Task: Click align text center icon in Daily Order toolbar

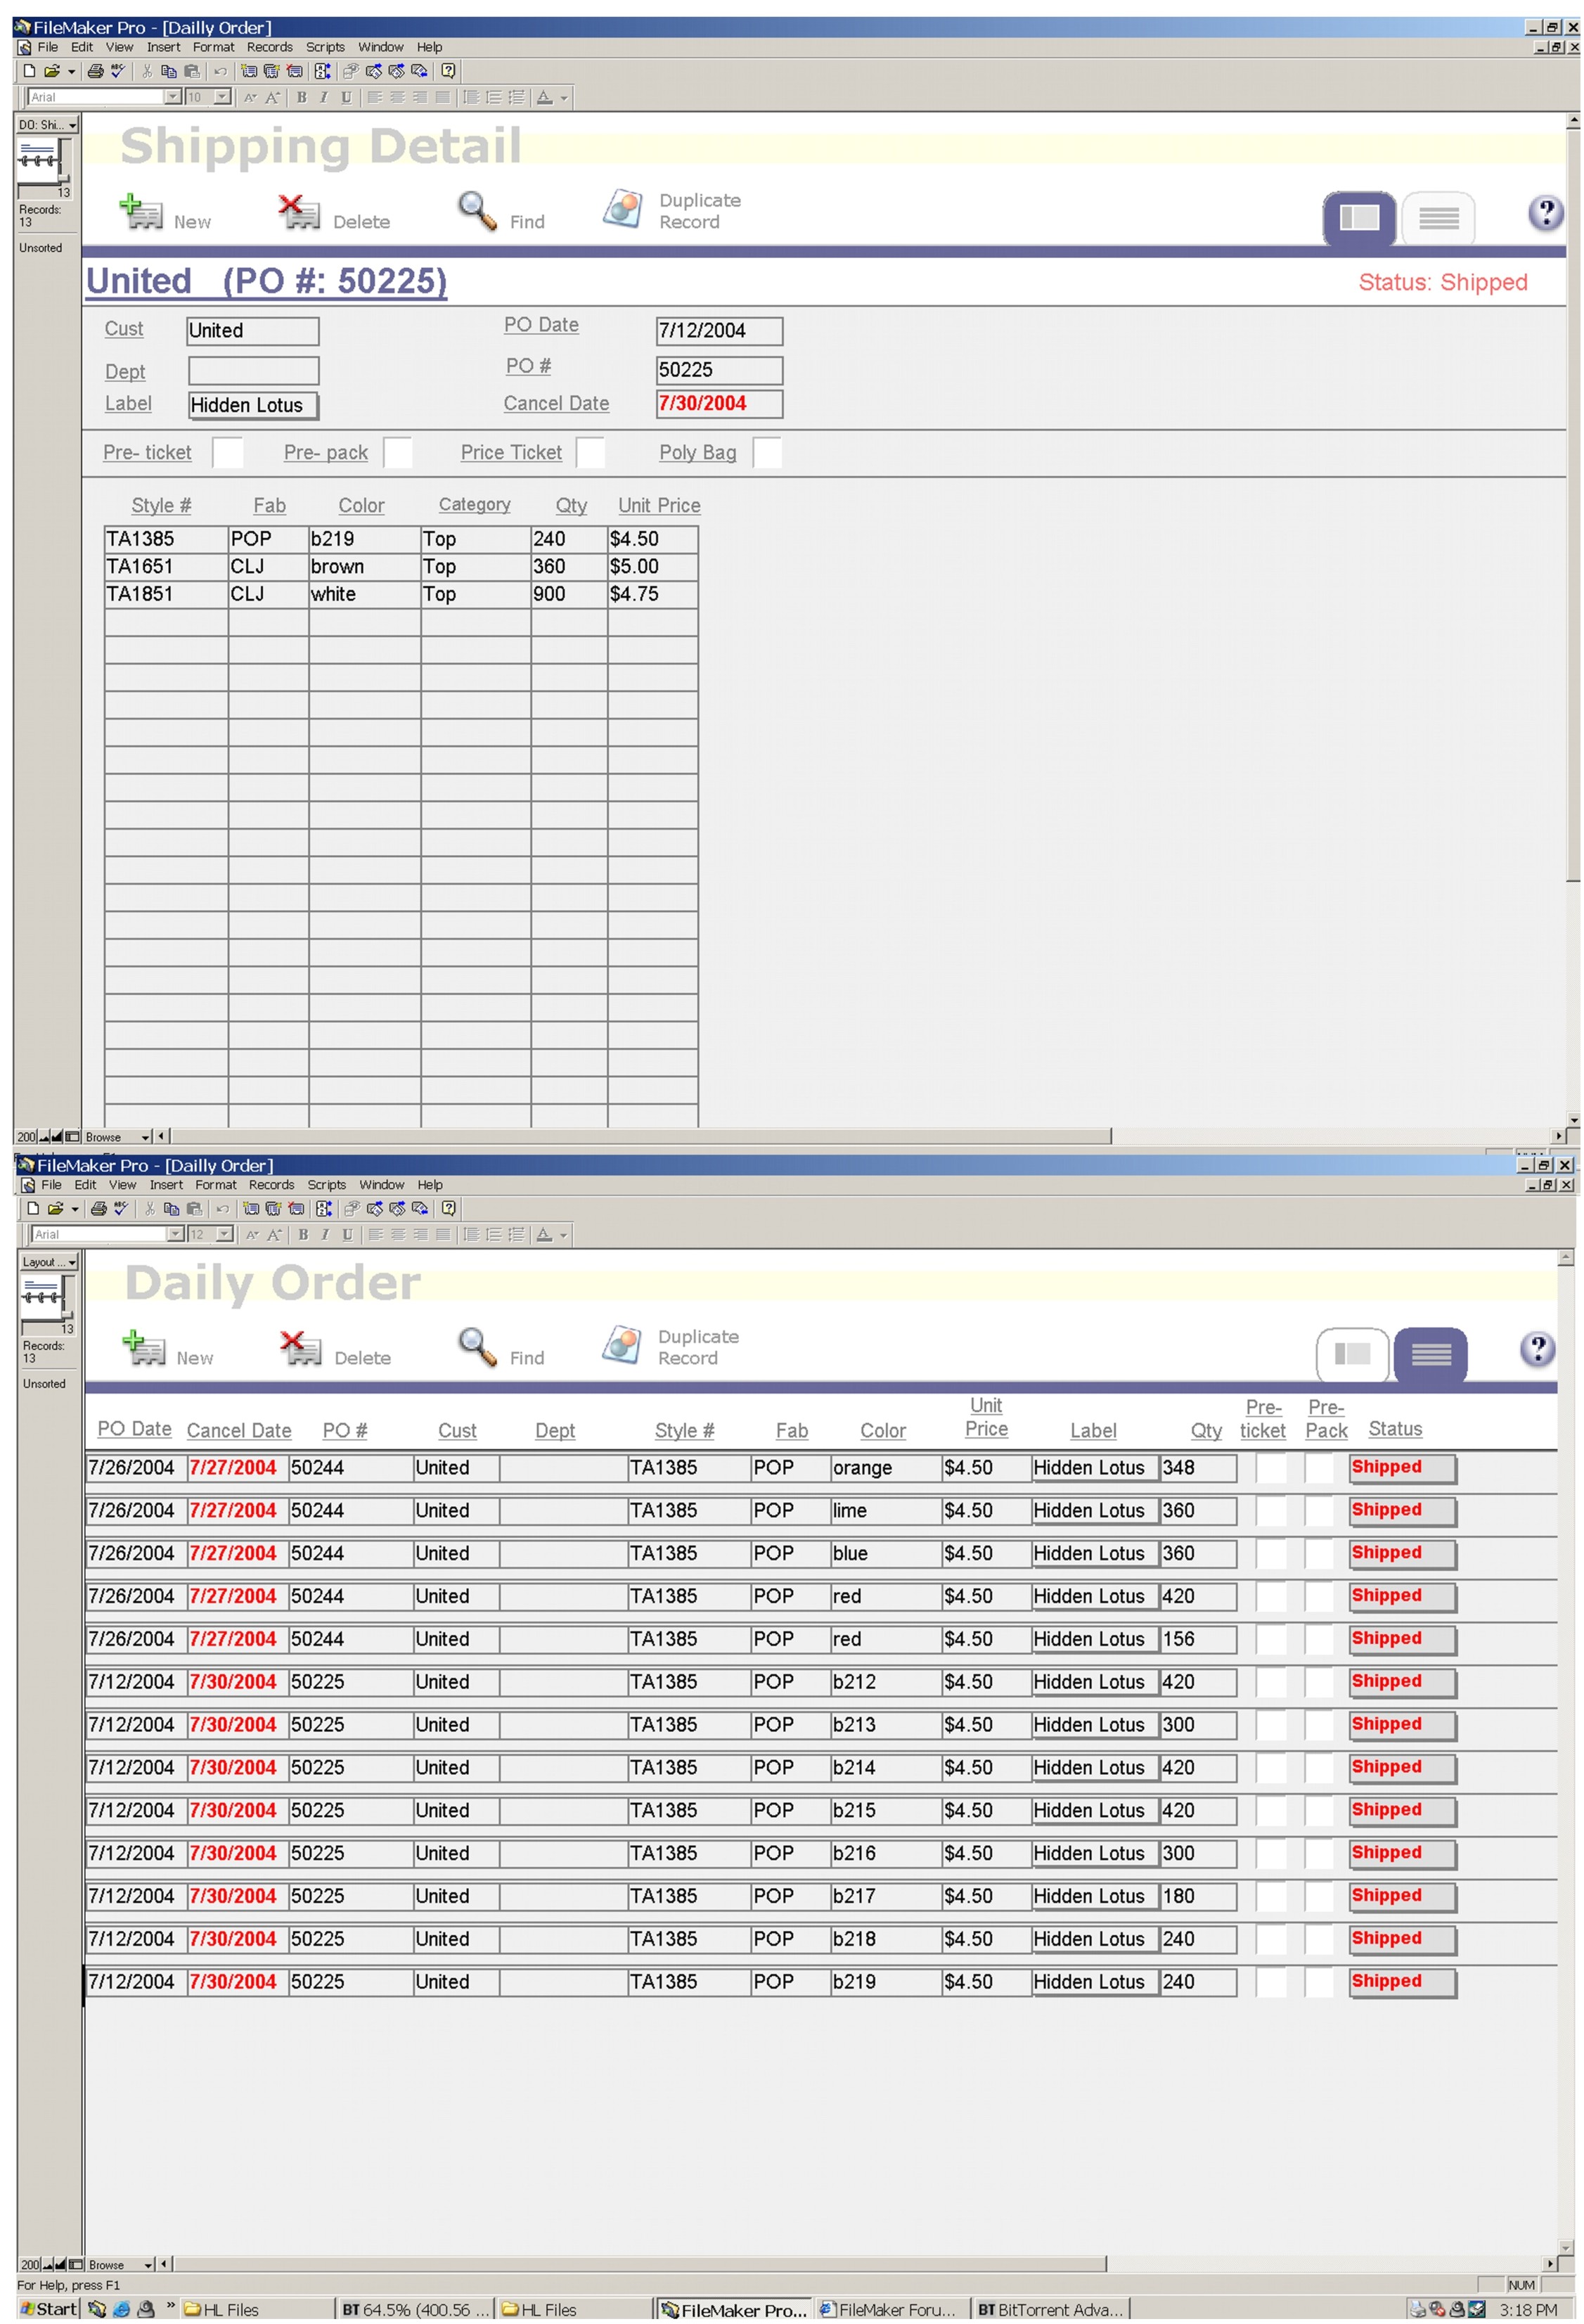Action: point(398,1234)
